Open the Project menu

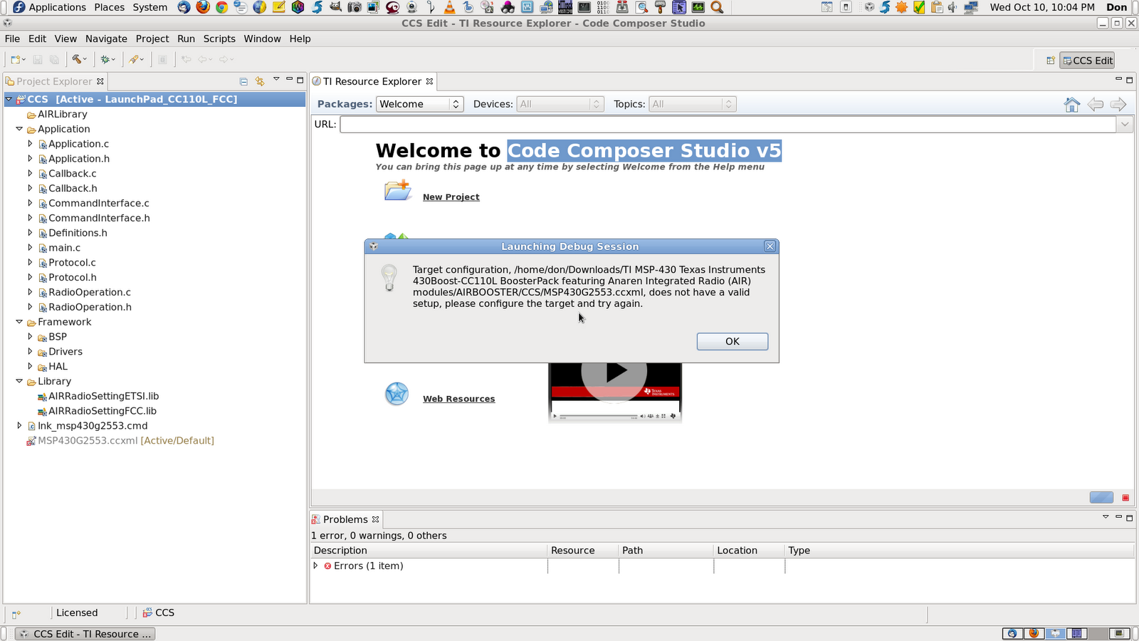152,38
